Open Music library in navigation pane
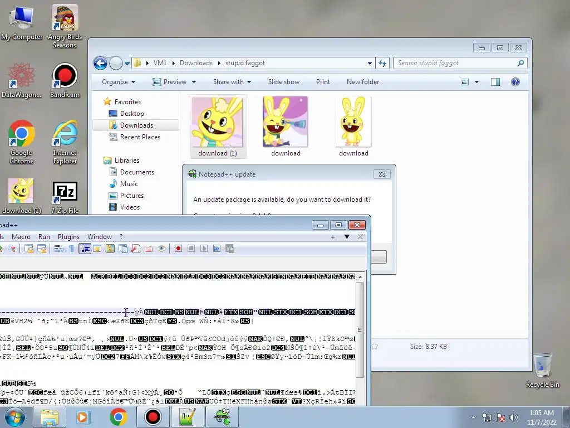Viewport: 570px width, 428px height. [129, 184]
